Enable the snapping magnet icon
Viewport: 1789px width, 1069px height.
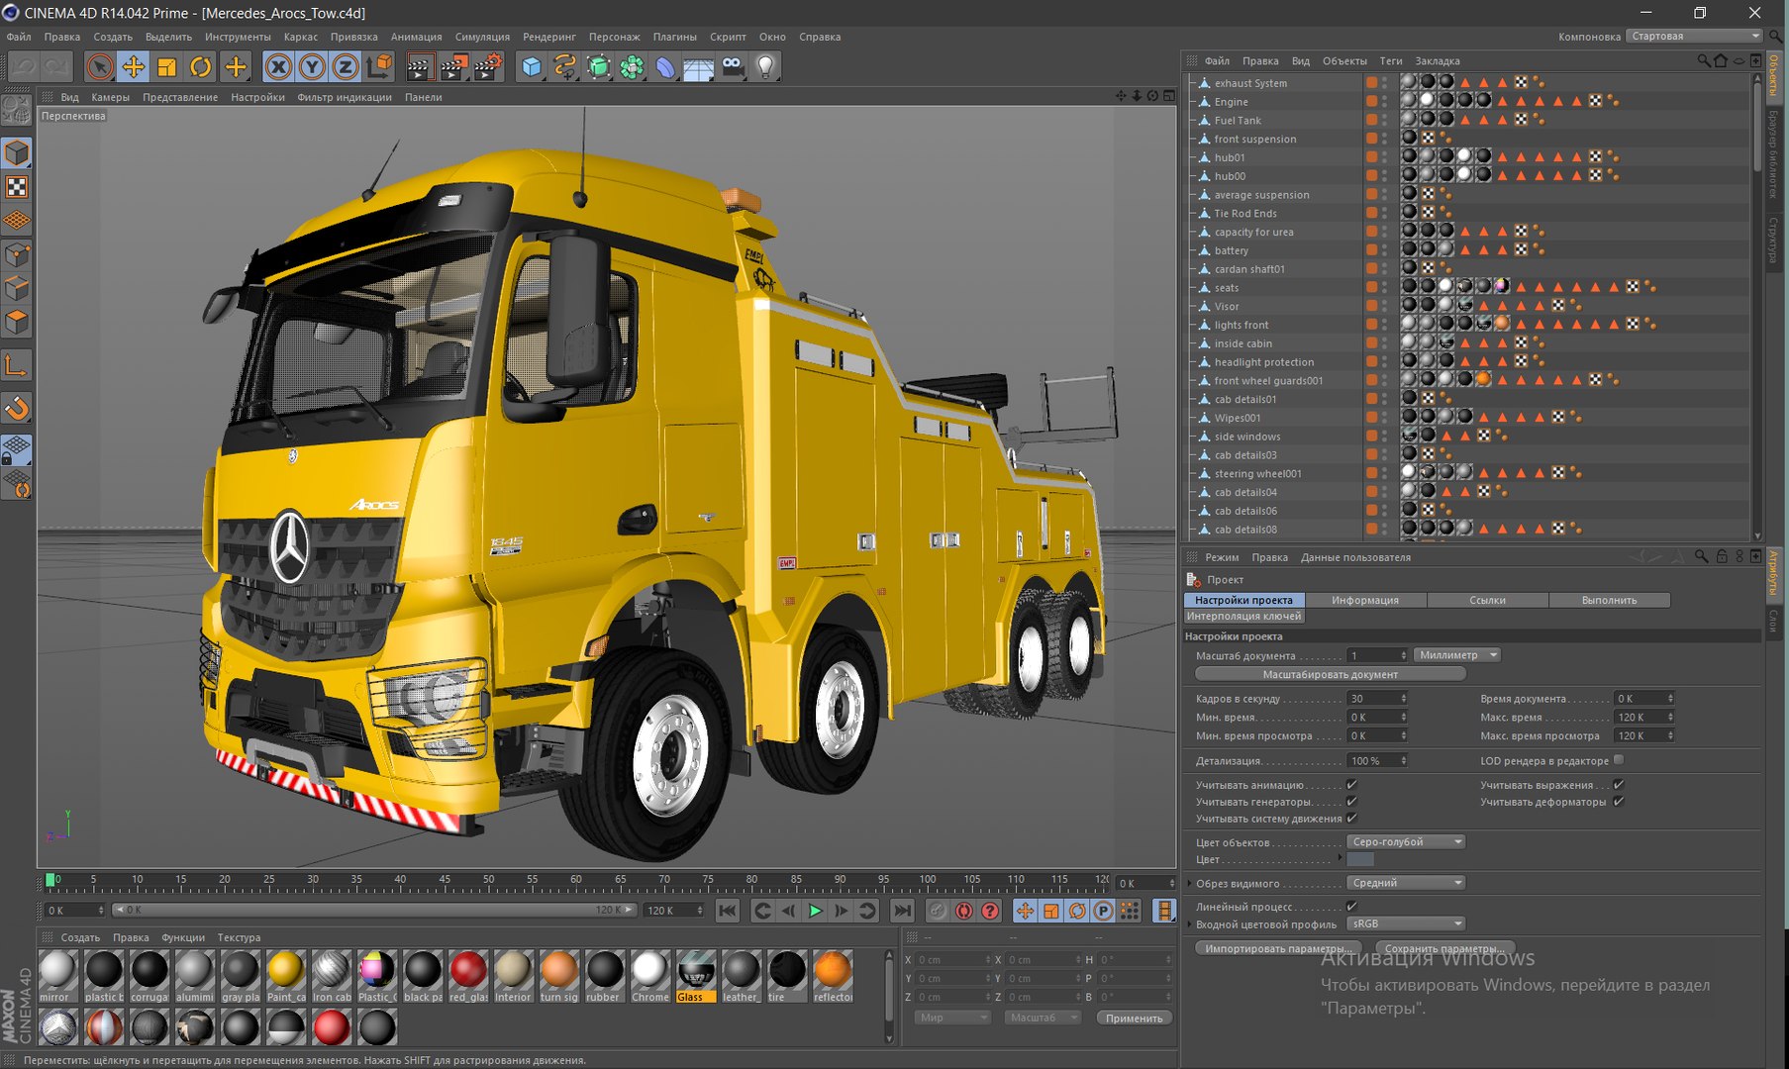(17, 408)
